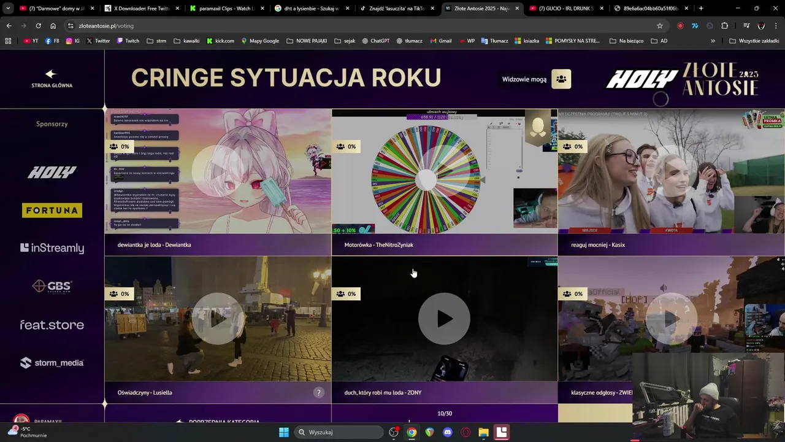Play the klasyczne odgłosy clip
This screenshot has width=785, height=442.
(x=671, y=319)
